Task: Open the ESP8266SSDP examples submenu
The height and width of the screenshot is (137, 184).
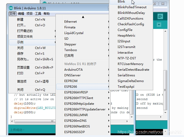Action: [83, 132]
